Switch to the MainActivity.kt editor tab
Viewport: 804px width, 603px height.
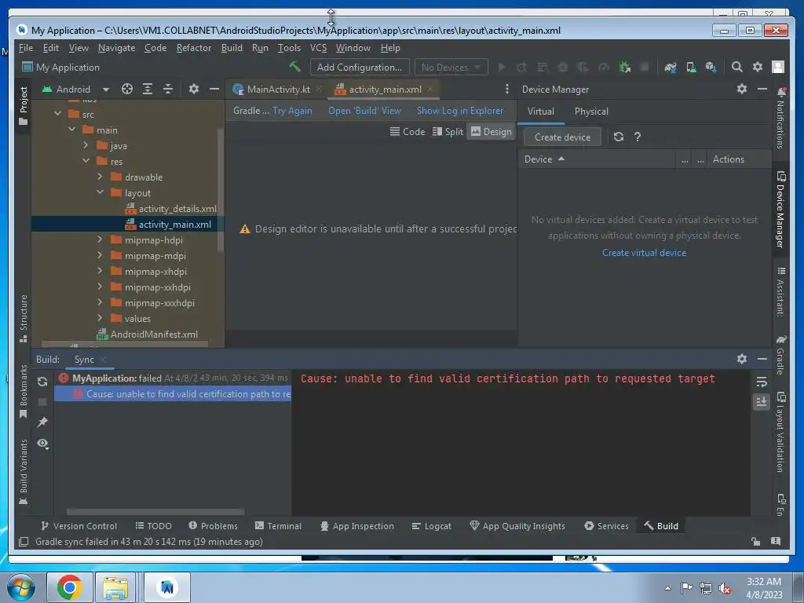click(277, 90)
